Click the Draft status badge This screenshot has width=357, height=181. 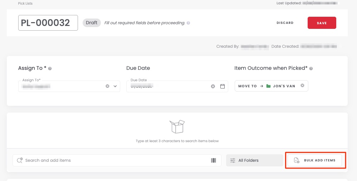(92, 23)
